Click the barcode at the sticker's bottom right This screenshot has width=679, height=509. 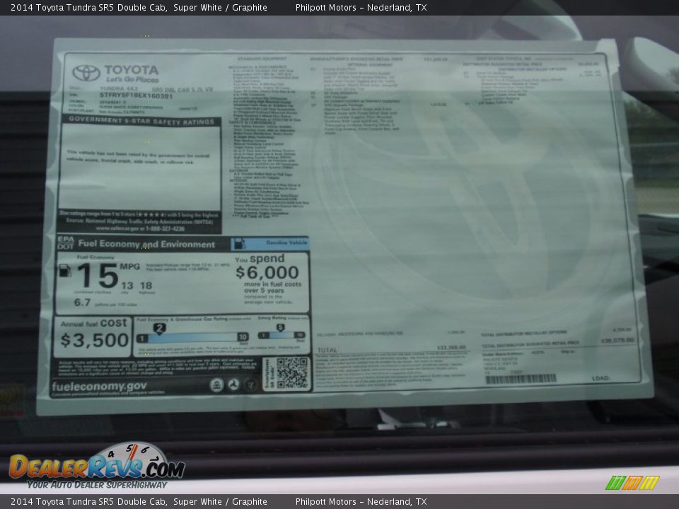pos(521,380)
